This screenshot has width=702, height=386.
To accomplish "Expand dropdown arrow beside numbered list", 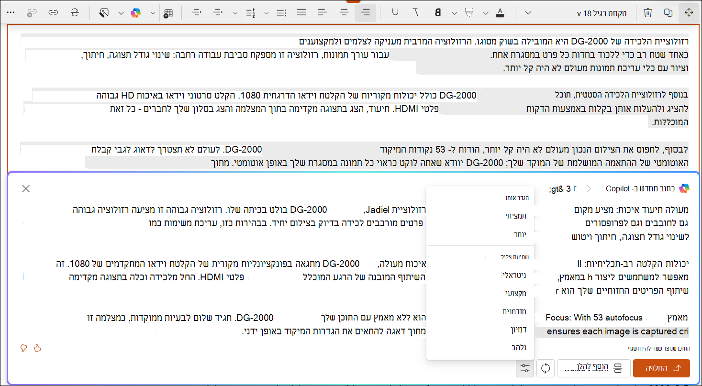I will pos(266,13).
